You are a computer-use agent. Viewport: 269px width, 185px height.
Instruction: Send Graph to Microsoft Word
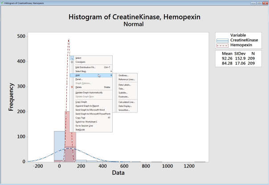click(x=90, y=109)
